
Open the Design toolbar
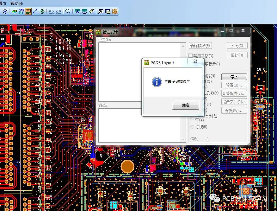(x=21, y=11)
